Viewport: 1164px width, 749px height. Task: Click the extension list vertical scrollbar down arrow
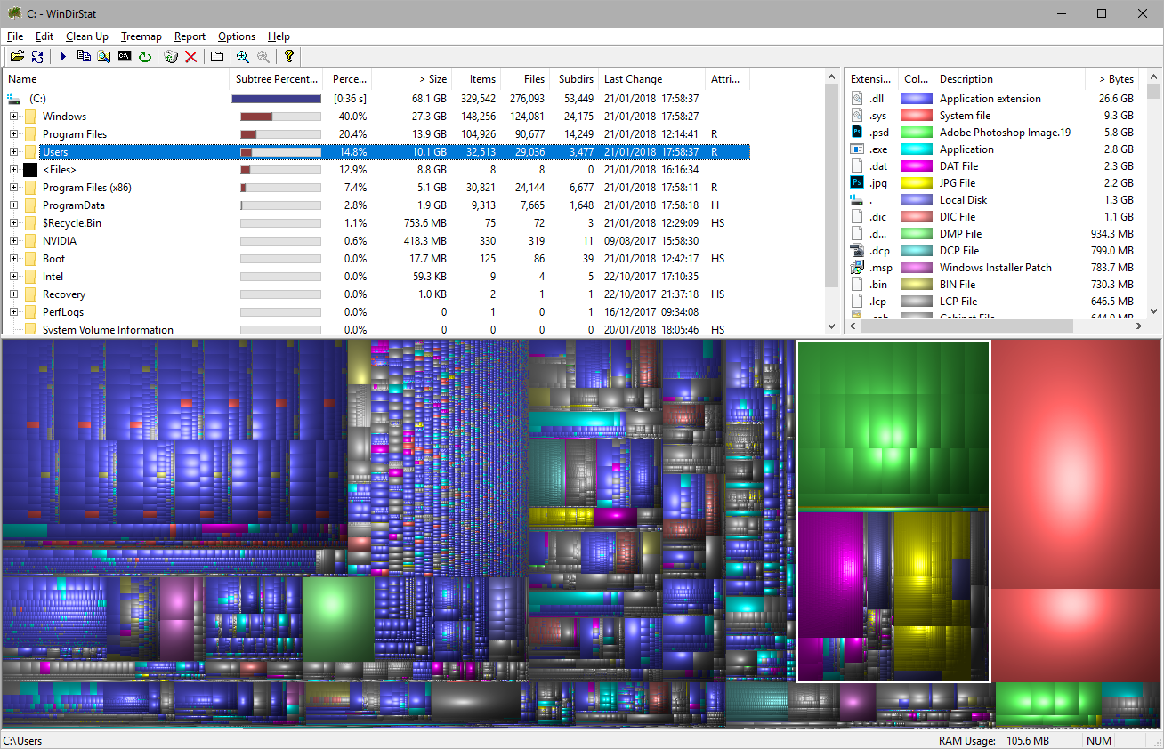pyautogui.click(x=1153, y=311)
